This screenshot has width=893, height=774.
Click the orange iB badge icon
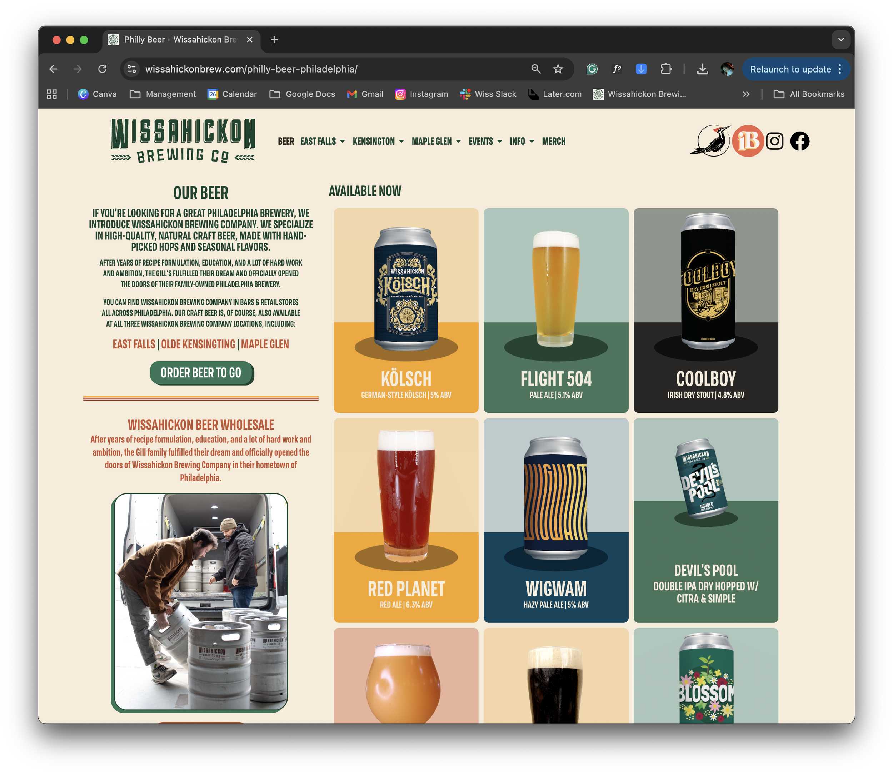748,141
